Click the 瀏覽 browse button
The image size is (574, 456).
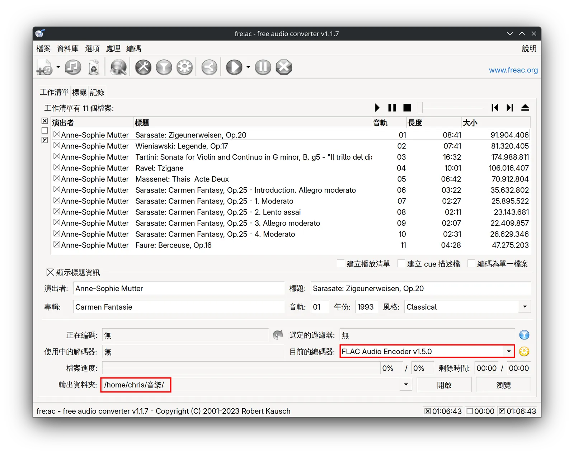(x=503, y=385)
